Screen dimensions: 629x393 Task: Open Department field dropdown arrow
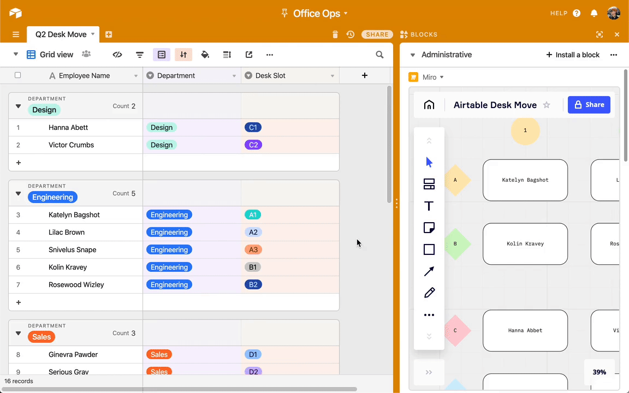tap(234, 76)
